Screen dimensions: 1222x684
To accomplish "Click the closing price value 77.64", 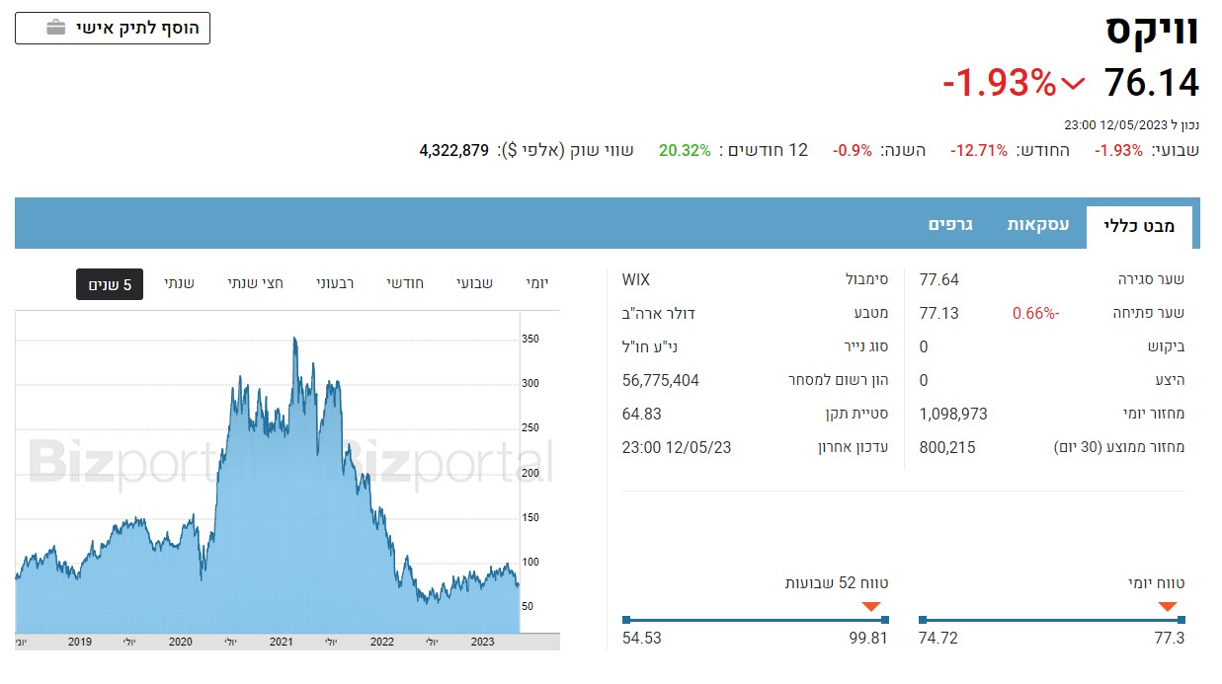I will tap(939, 279).
